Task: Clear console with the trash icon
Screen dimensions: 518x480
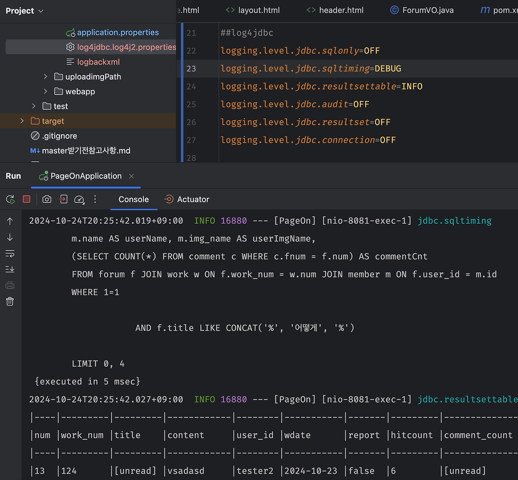Action: pyautogui.click(x=10, y=301)
